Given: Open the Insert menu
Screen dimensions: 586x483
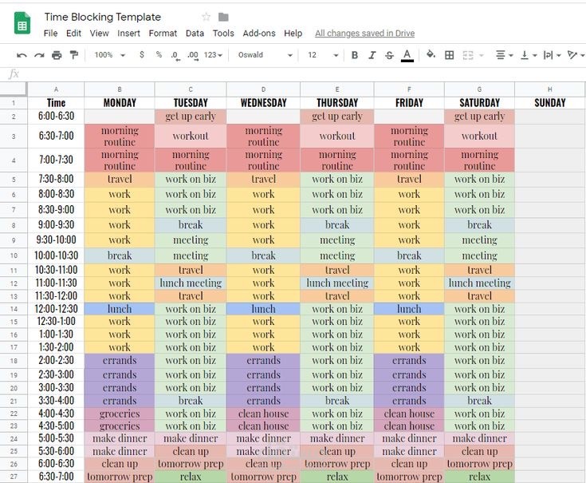Looking at the screenshot, I should [128, 34].
